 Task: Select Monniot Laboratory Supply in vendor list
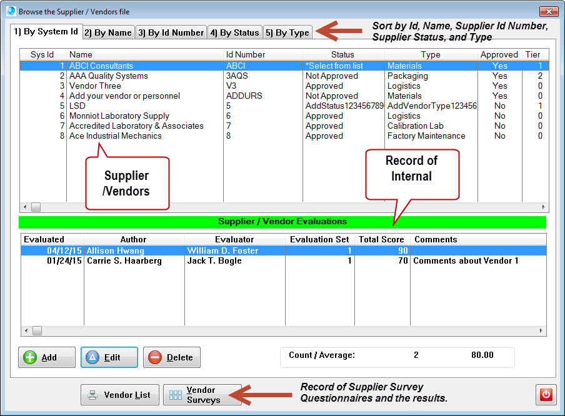(x=119, y=116)
